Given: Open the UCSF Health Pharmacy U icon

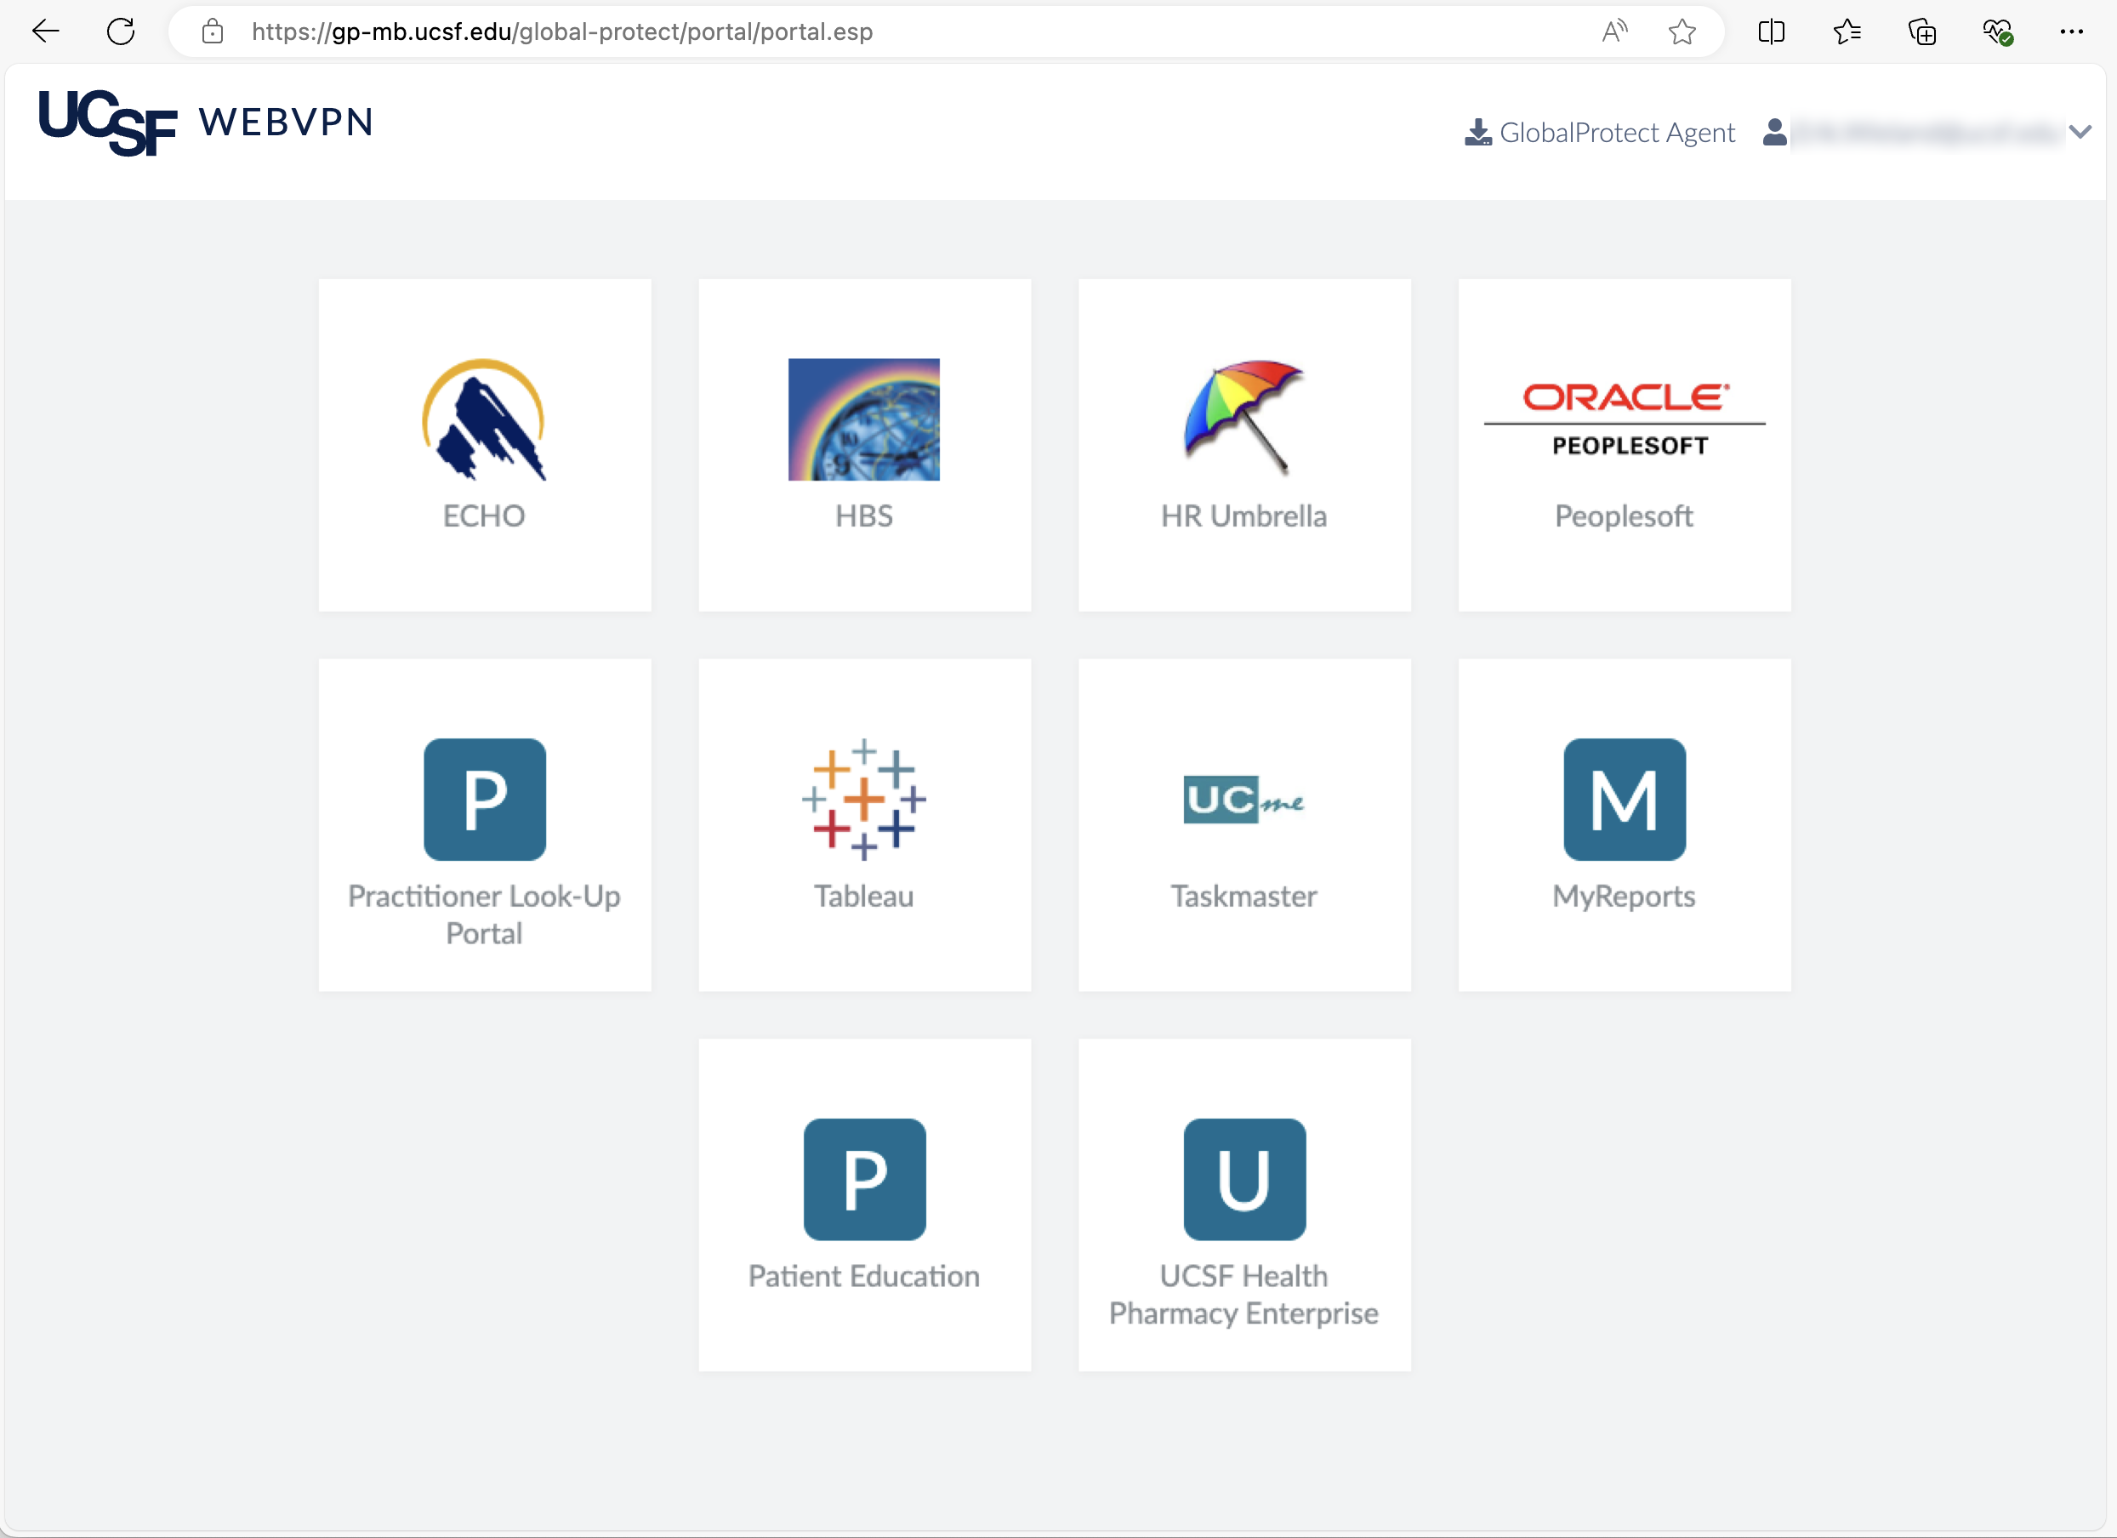Looking at the screenshot, I should pyautogui.click(x=1244, y=1179).
